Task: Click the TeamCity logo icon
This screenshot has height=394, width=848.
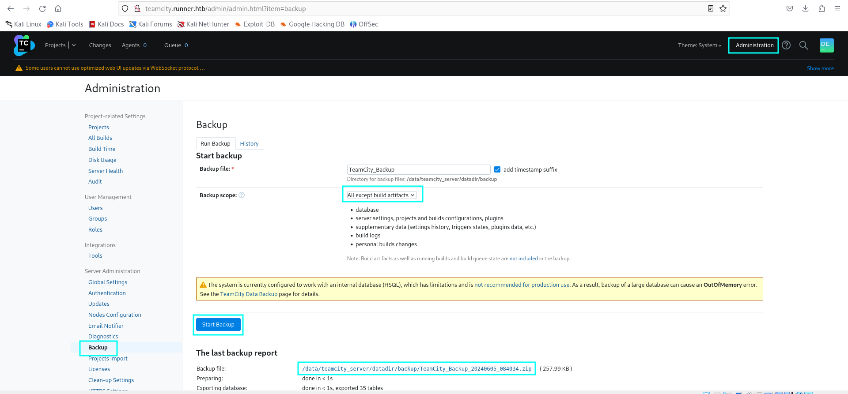Action: pos(24,45)
